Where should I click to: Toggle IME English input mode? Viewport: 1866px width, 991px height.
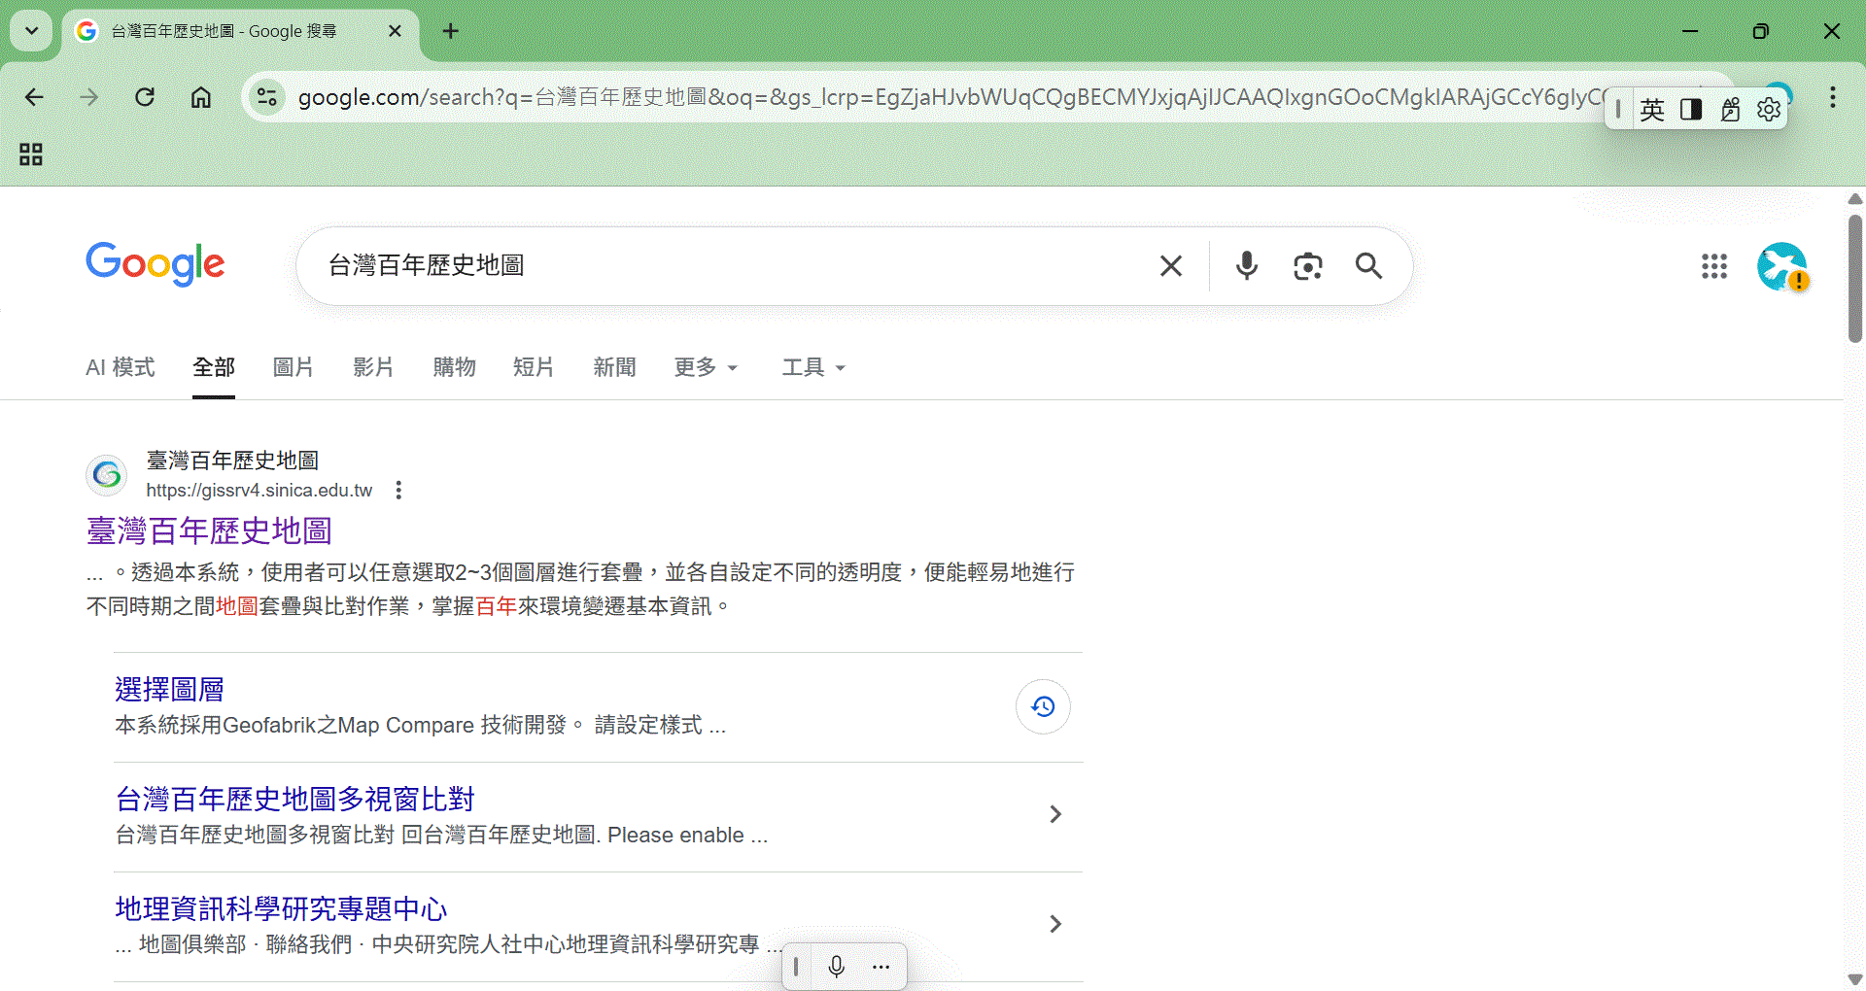(x=1651, y=110)
